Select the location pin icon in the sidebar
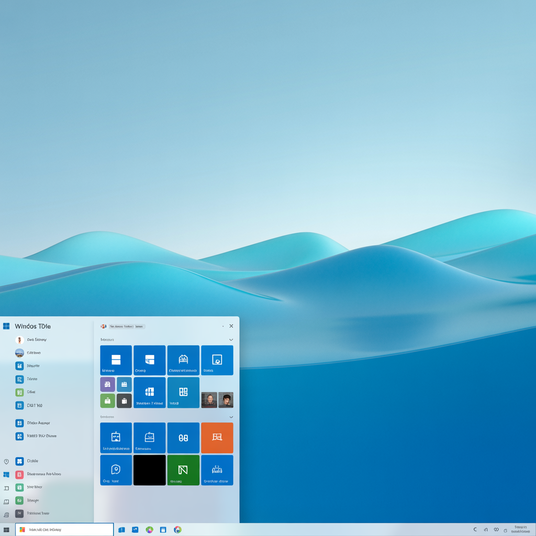 click(6, 461)
